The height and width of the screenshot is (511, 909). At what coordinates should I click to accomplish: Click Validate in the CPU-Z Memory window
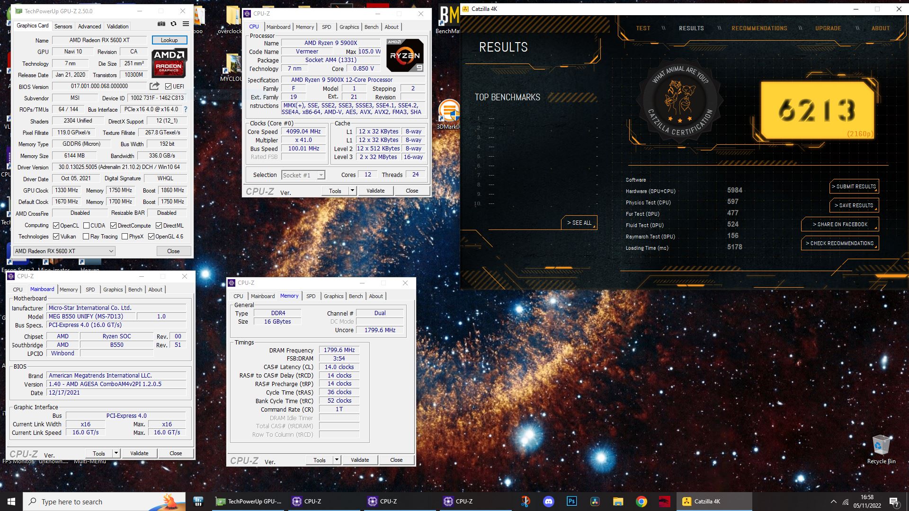point(360,460)
